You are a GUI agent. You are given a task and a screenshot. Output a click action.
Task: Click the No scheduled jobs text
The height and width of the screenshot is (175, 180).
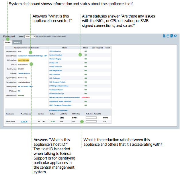pos(24,82)
